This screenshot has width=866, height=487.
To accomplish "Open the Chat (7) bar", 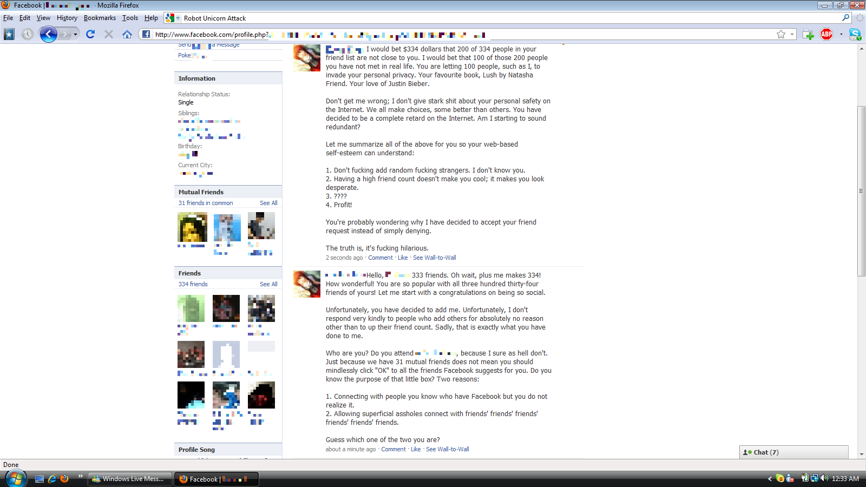I will (x=794, y=452).
